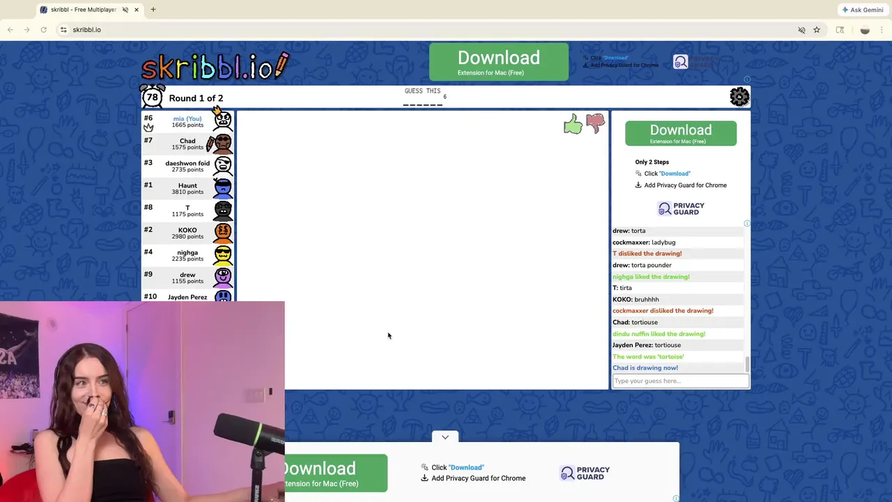Select player row 'nighga' 2235 points
The width and height of the screenshot is (892, 502).
click(187, 255)
